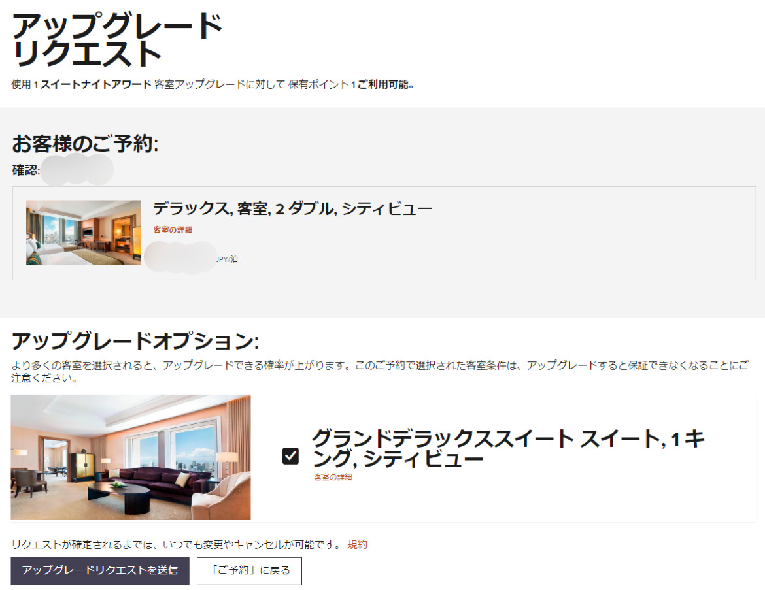Select the デラックス, 客室, 2 ダブル title

point(293,209)
